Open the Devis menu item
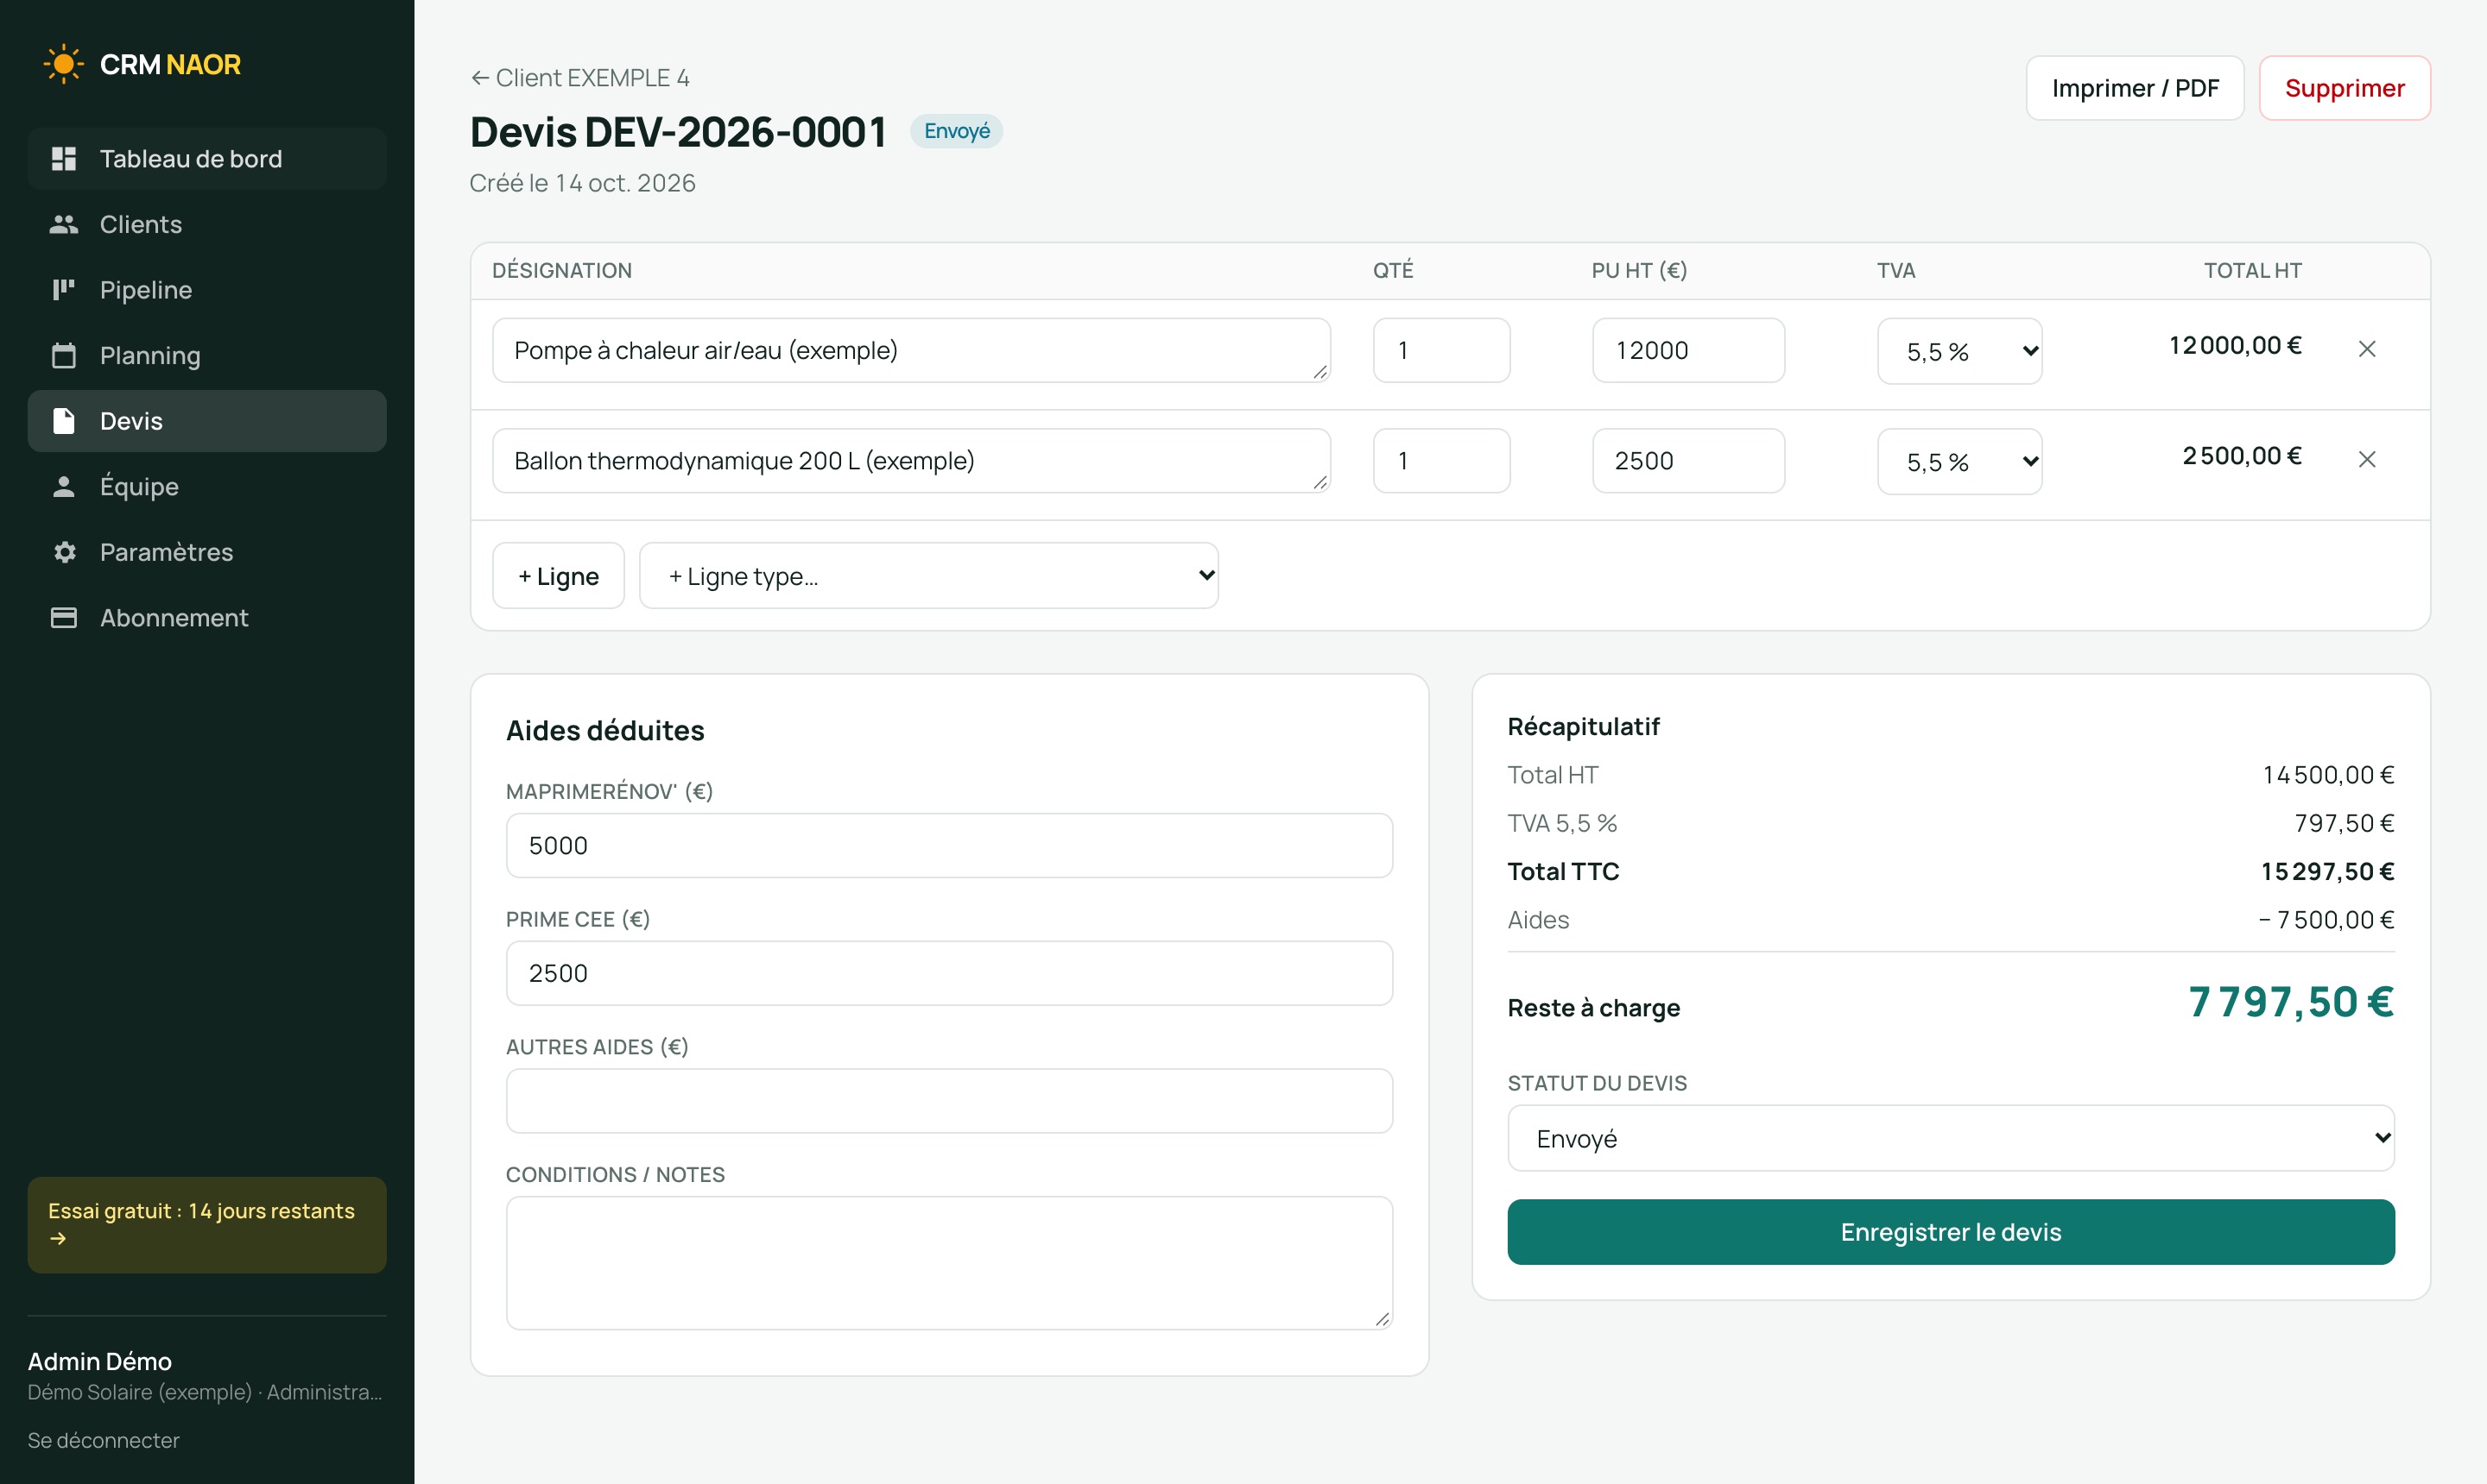 click(x=207, y=421)
